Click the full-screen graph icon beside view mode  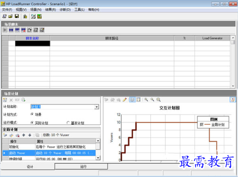coord(138,100)
